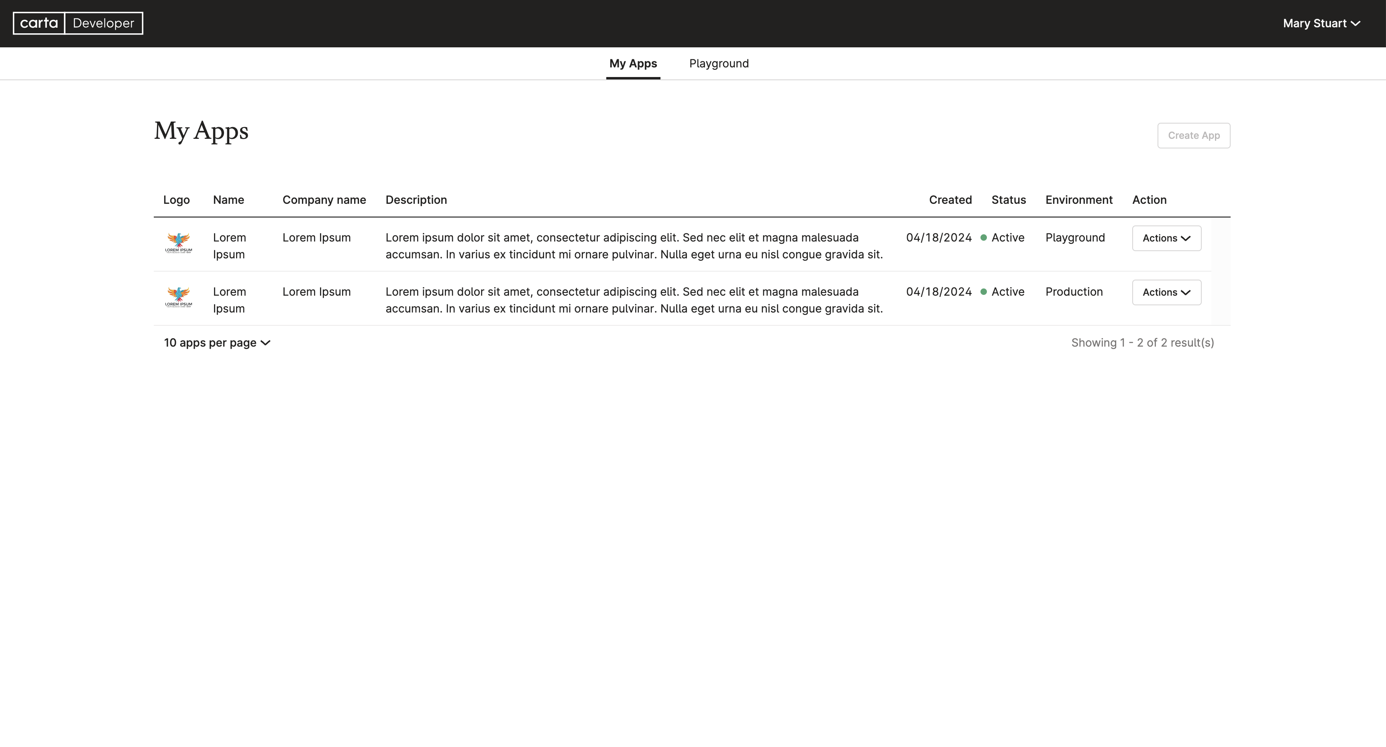This screenshot has height=747, width=1386.
Task: Open the Mary Stuart user menu
Action: point(1321,23)
